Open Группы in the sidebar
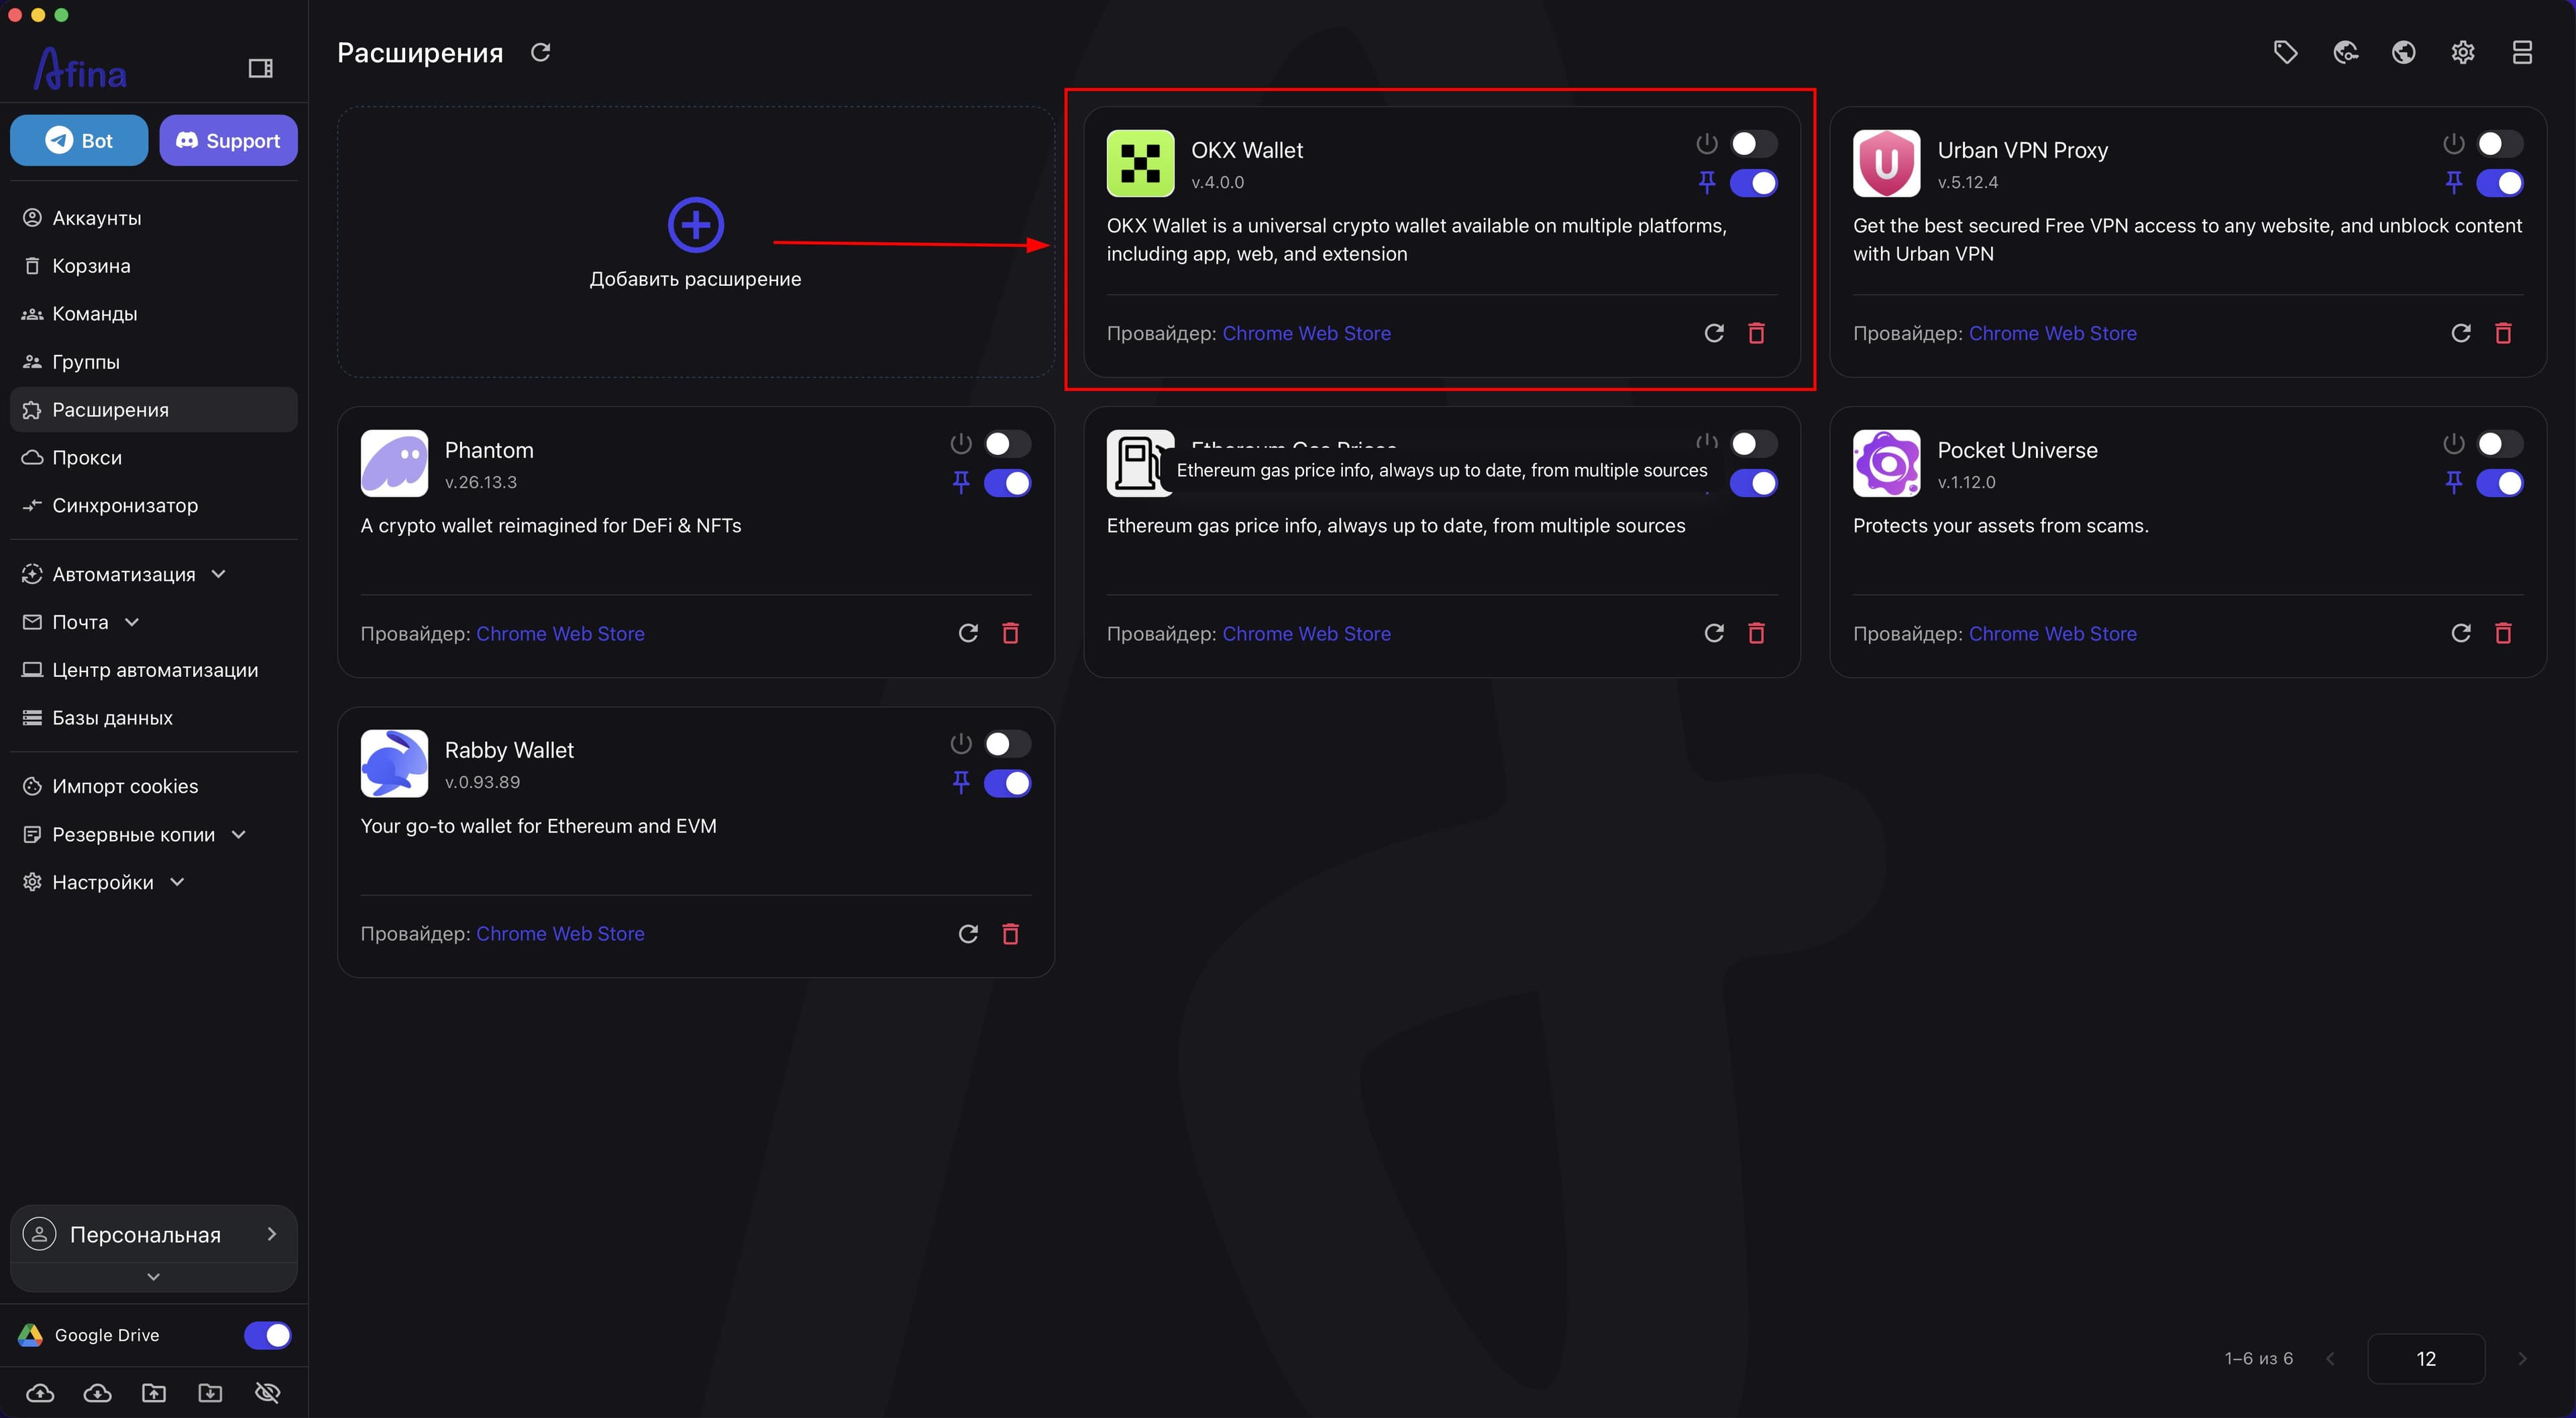The height and width of the screenshot is (1418, 2576). 154,362
